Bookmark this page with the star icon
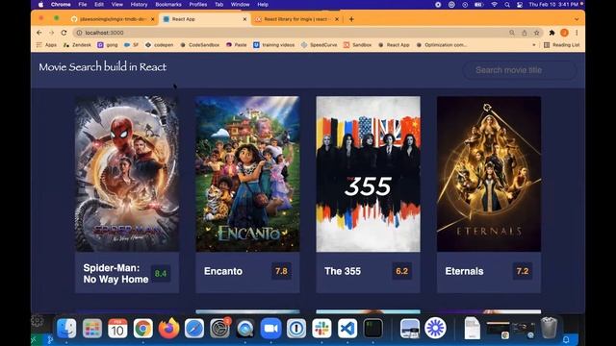This screenshot has width=616, height=346. point(537,33)
